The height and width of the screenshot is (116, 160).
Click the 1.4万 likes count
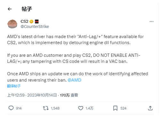coord(89,108)
